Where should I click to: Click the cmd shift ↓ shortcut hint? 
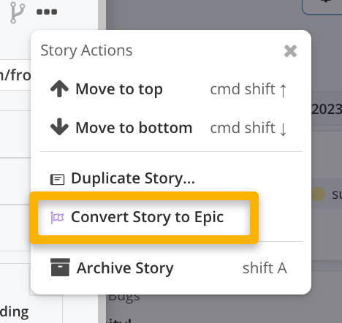pos(248,128)
